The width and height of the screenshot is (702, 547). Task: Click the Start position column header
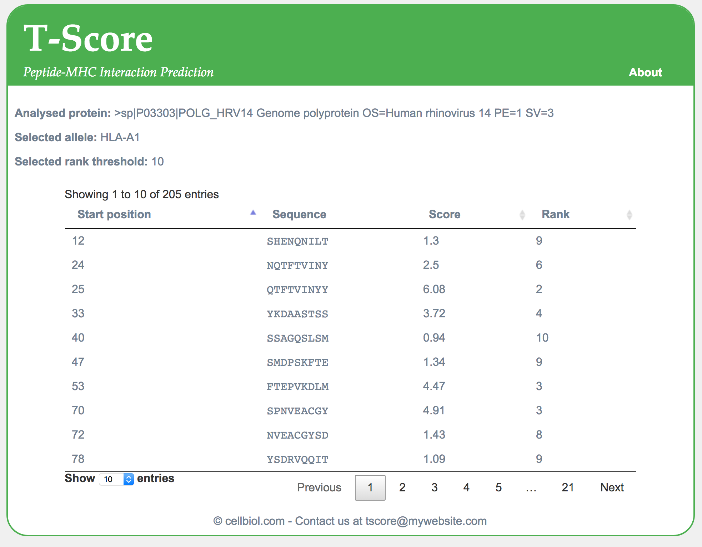pyautogui.click(x=114, y=214)
